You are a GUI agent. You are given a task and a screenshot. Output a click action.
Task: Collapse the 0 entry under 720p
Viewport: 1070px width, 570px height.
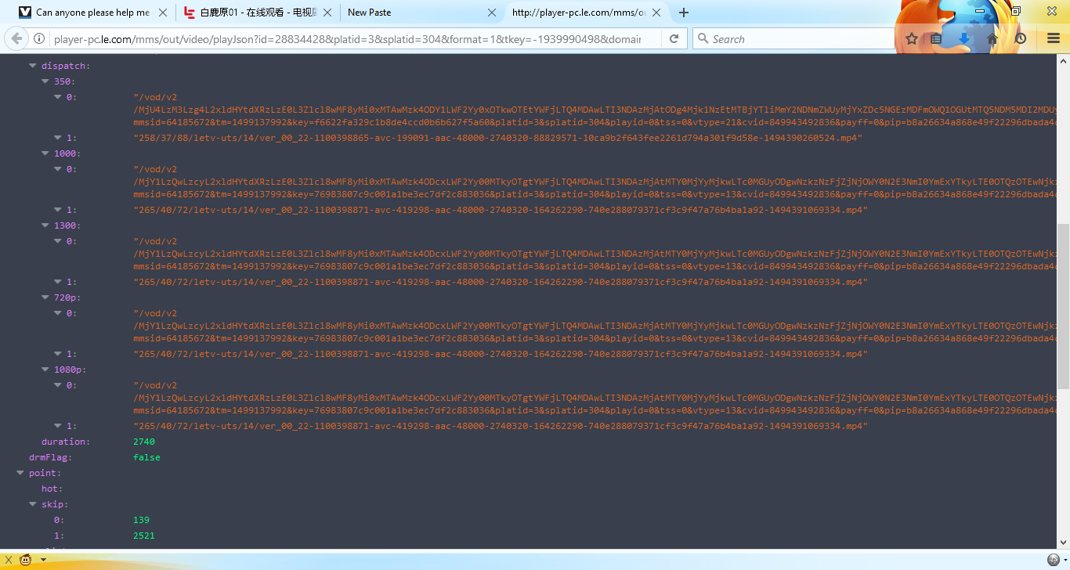click(58, 313)
